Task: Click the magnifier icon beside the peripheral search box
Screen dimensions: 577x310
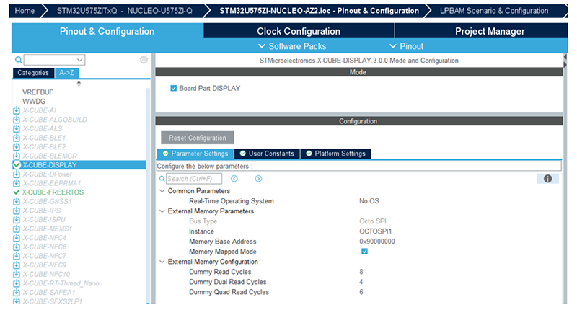Action: [x=18, y=60]
